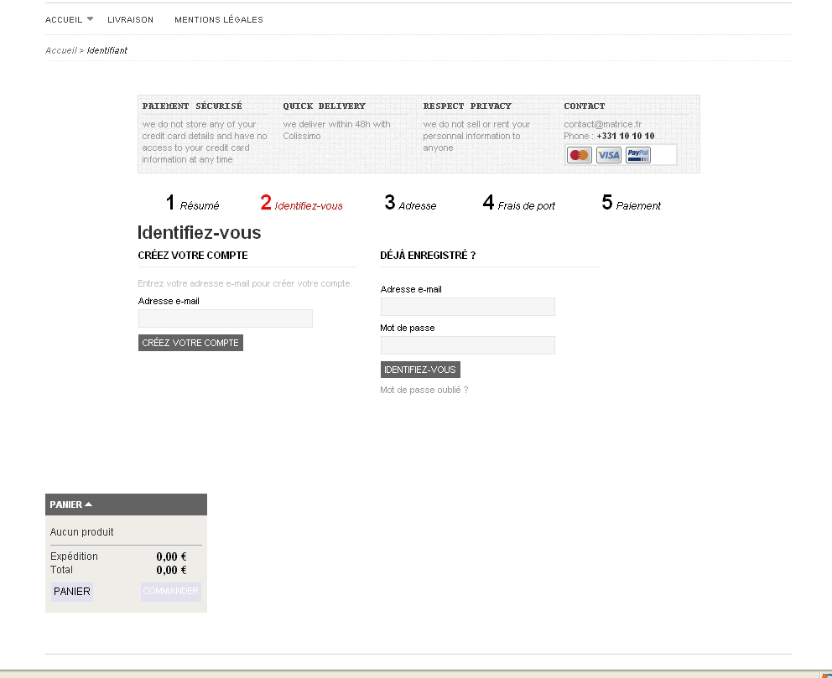Click the Respect Privacy heading
Screen dimensions: 832x678
(x=467, y=106)
